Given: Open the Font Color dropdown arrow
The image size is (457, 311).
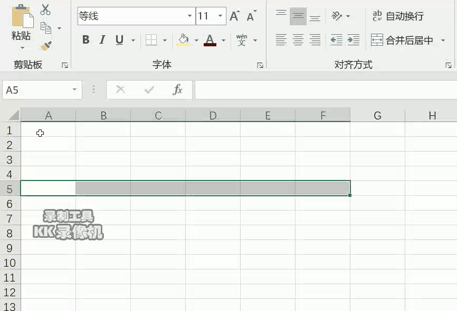Looking at the screenshot, I should [224, 40].
